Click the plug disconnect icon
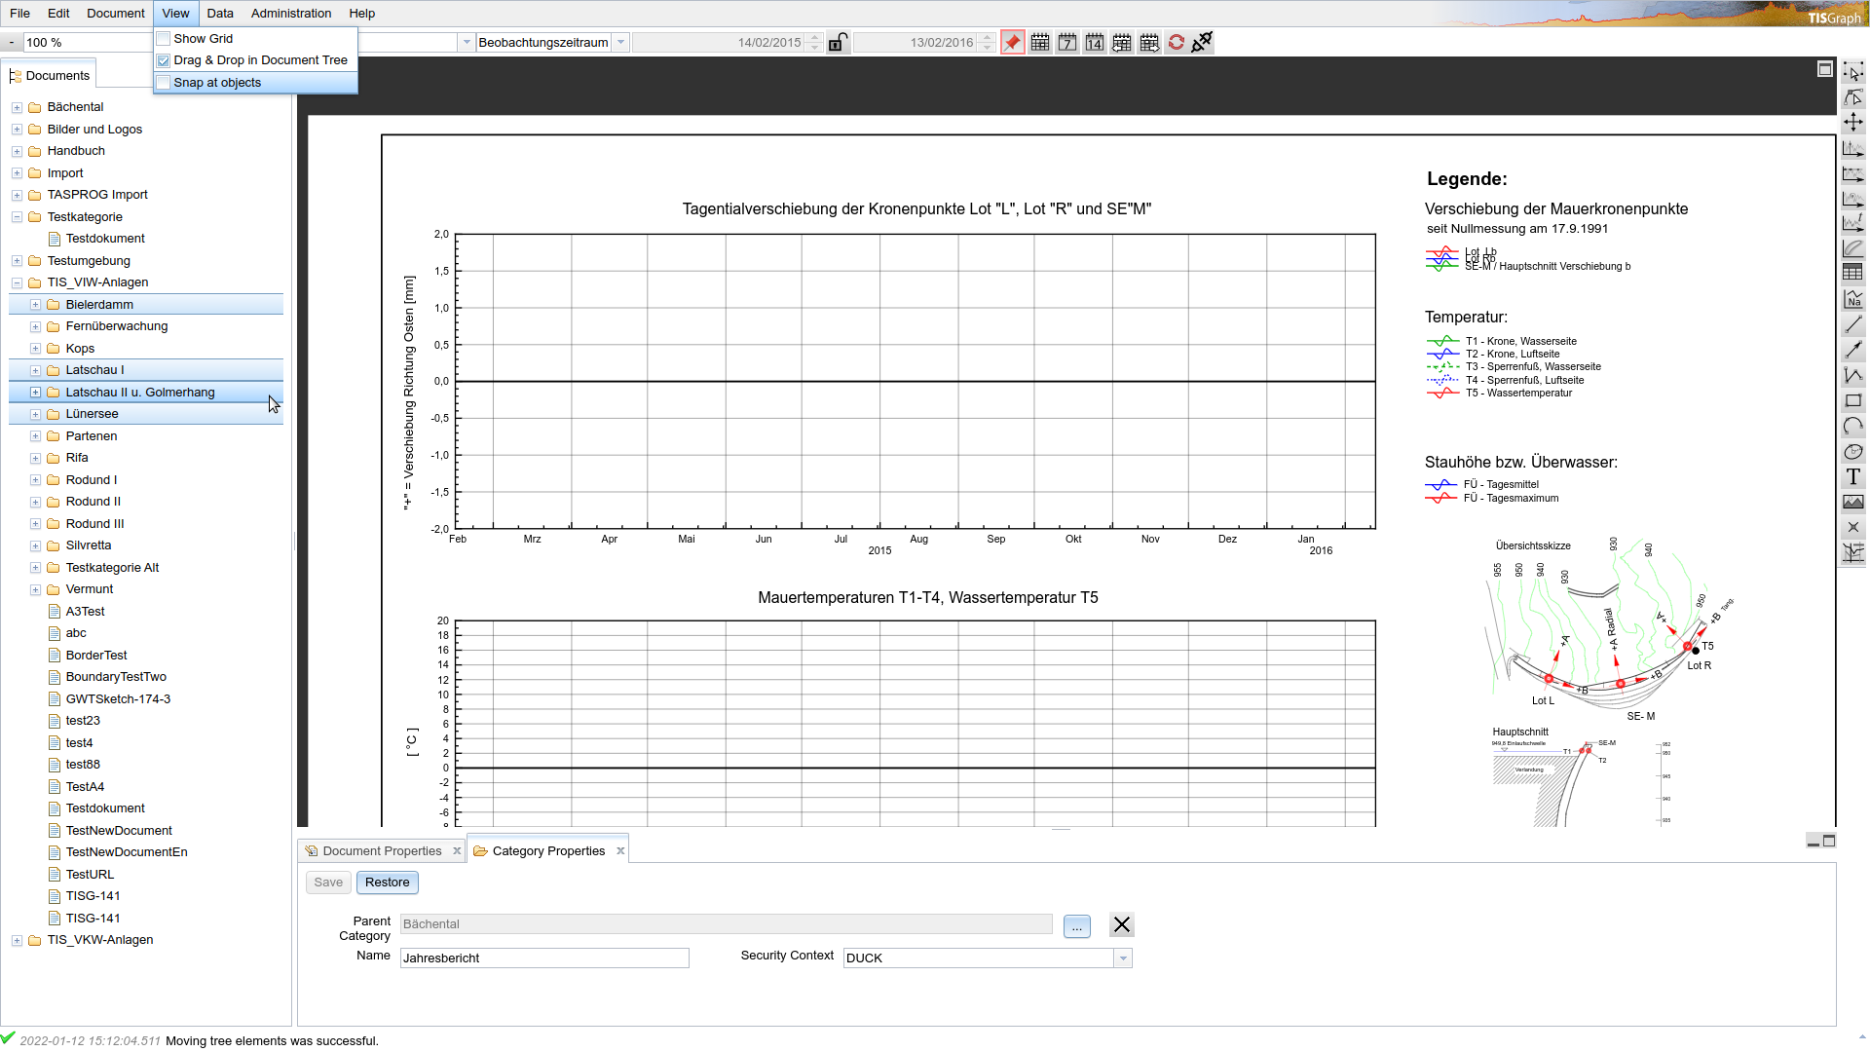Viewport: 1870px width, 1052px height. click(1203, 42)
